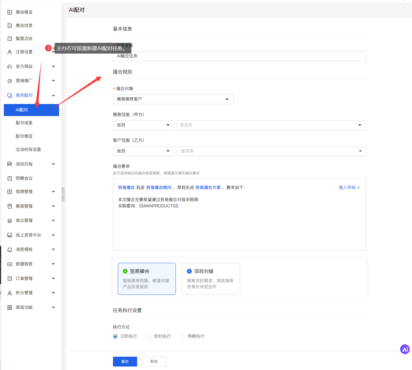Click the 消息模板 bell icon
Image resolution: width=412 pixels, height=370 pixels.
coord(10,250)
